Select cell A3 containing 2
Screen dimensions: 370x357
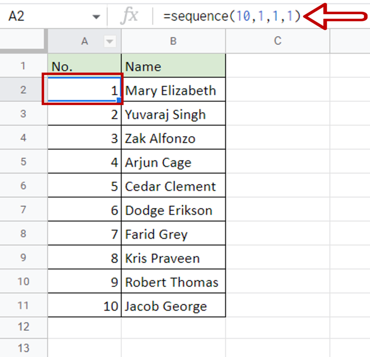click(85, 114)
